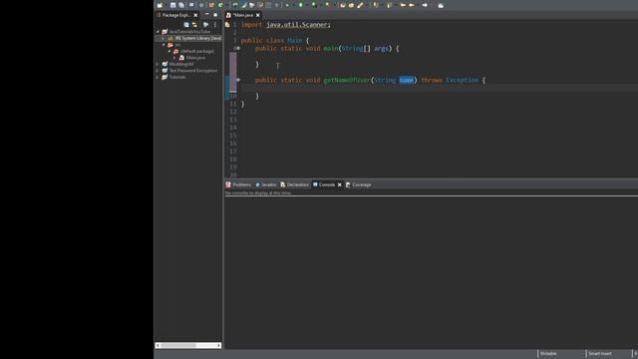This screenshot has height=359, width=638.
Task: Collapse the JavaTutorialsYouTube project
Action: click(x=158, y=32)
